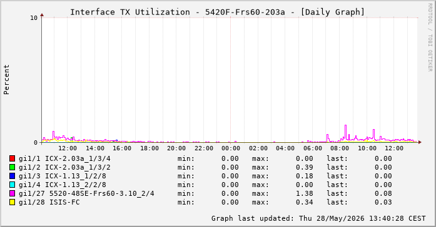
Task: Click the 08:00 time axis label
Action: [340, 148]
